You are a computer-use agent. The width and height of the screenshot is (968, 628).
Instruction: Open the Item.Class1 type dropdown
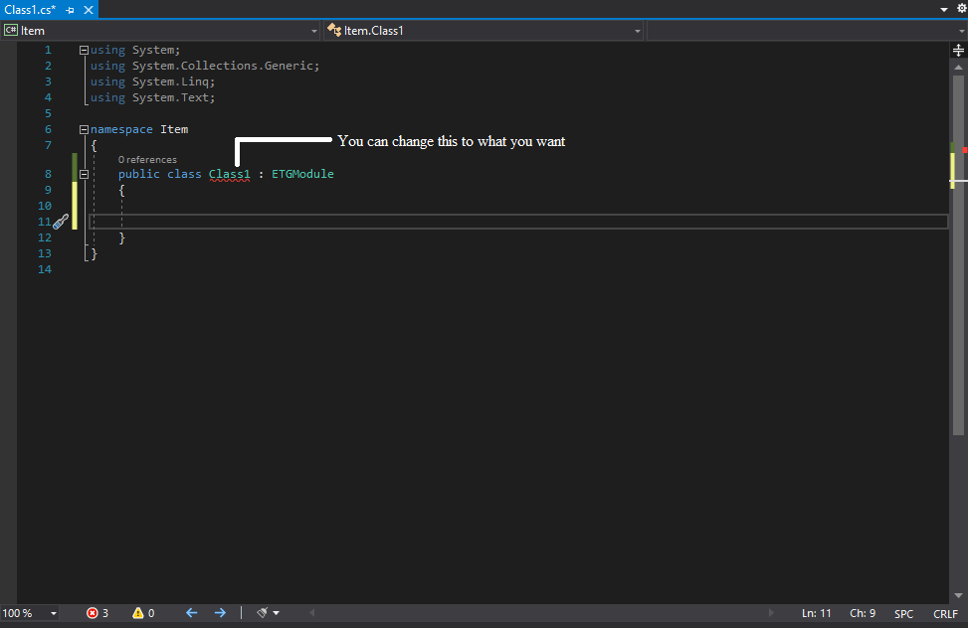pyautogui.click(x=484, y=30)
